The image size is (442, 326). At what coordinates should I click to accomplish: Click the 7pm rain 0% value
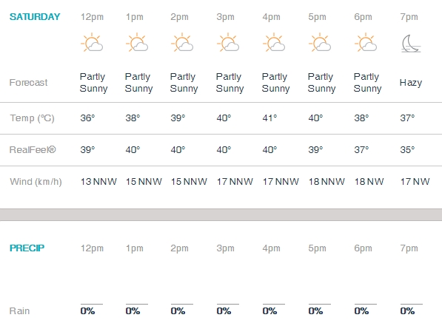click(x=407, y=311)
